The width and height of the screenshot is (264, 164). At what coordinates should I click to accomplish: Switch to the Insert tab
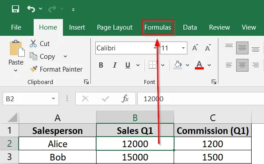77,27
